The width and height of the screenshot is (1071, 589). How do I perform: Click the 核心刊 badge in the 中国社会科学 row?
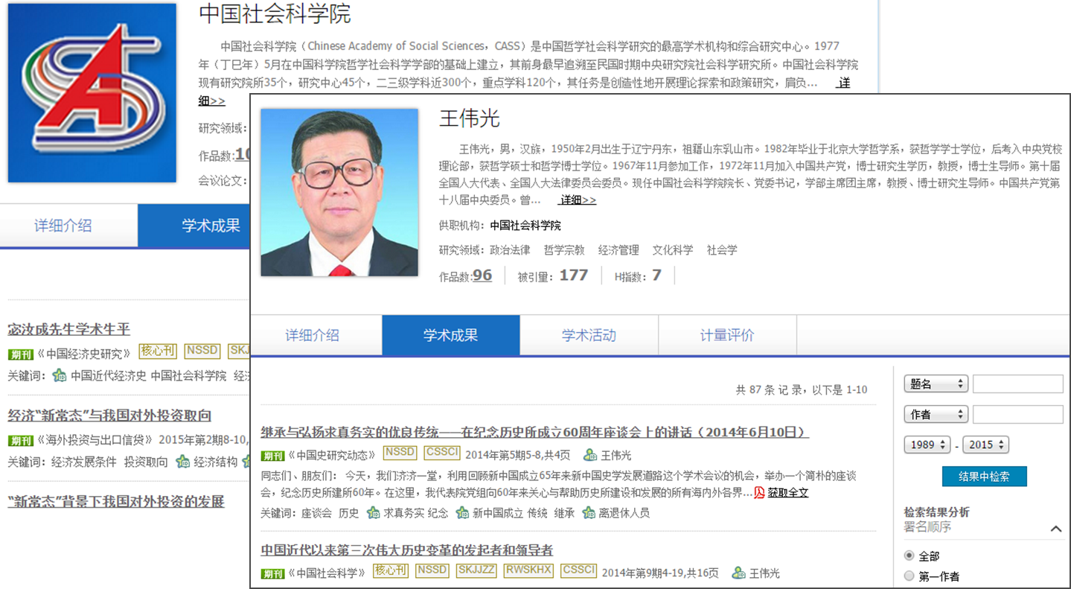point(391,570)
